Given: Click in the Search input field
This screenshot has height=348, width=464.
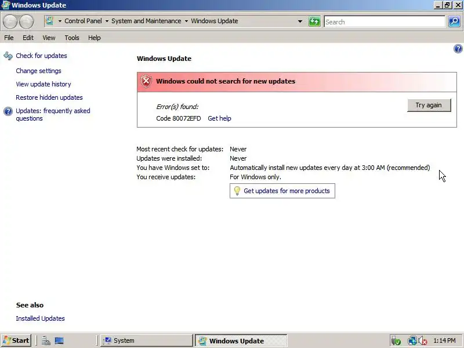Looking at the screenshot, I should [385, 21].
